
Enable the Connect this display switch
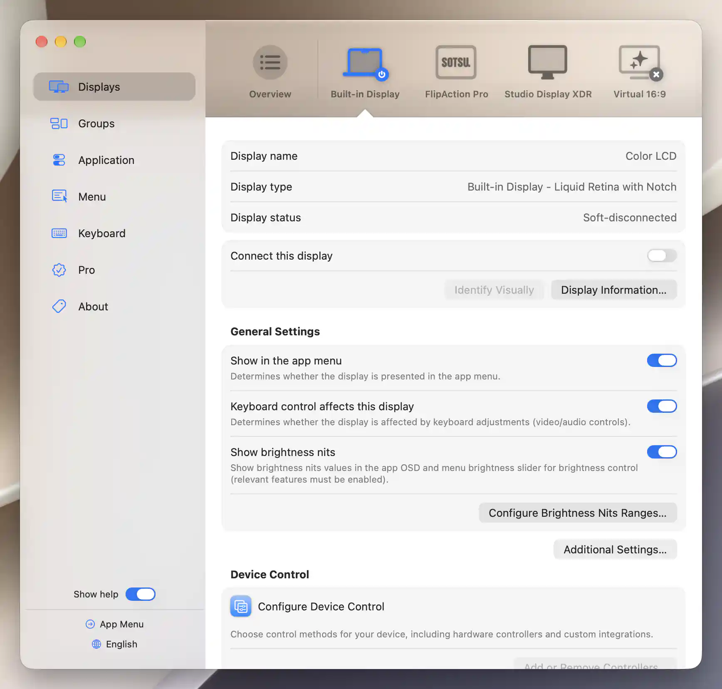point(662,255)
